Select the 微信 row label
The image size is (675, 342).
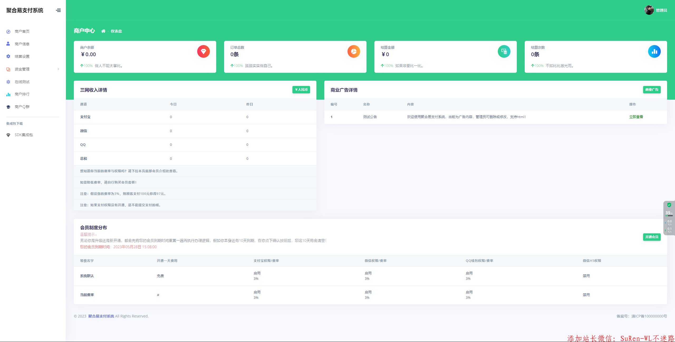click(x=84, y=131)
